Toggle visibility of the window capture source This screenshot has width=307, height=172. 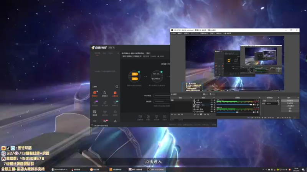coord(212,107)
